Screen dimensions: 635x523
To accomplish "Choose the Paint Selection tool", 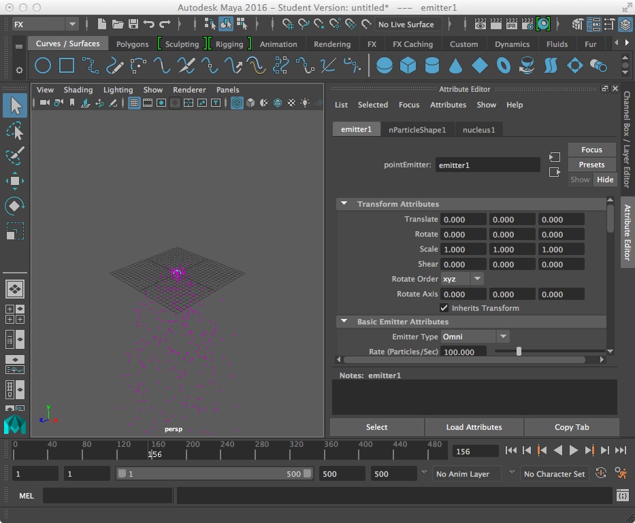I will (15, 155).
